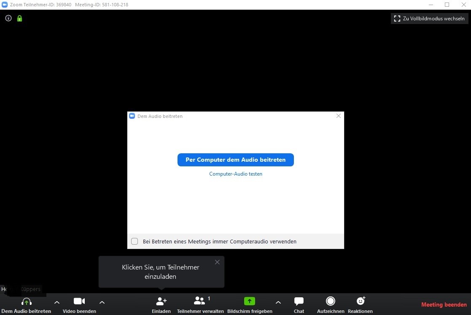The image size is (471, 315).
Task: Expand video options arrow beside Video beenden
Action: coord(102,302)
